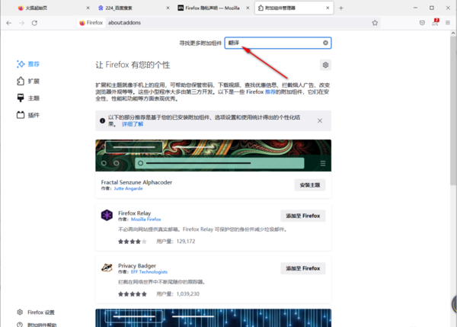
Task: Maximize the Firefox window
Action: click(432, 8)
